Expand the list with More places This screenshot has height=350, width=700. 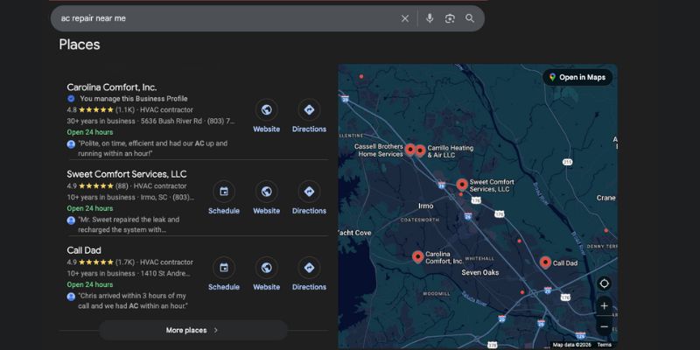click(x=192, y=331)
